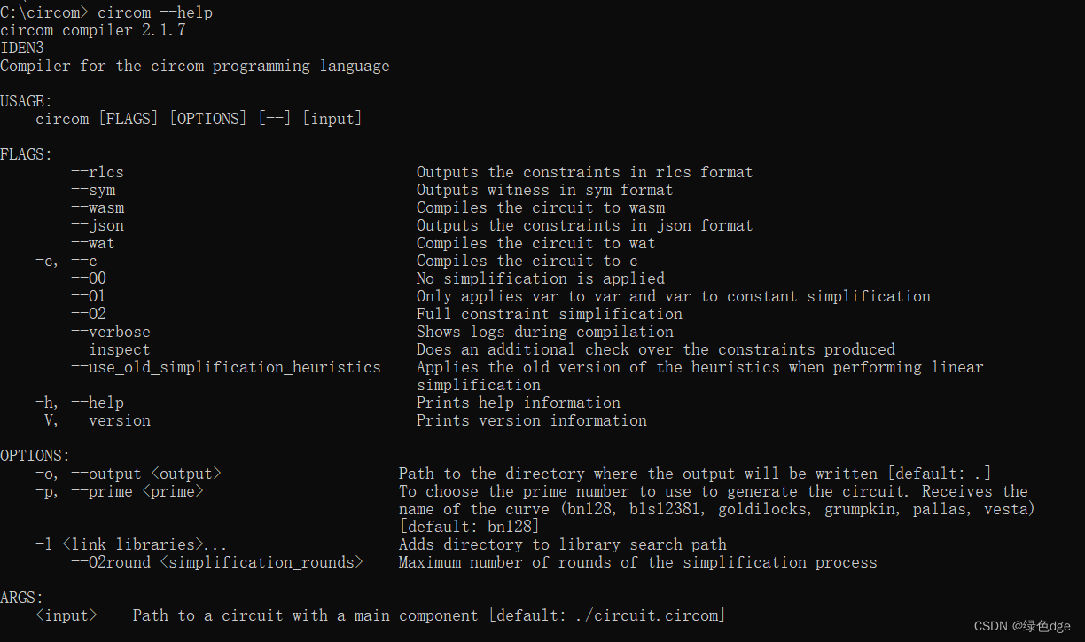Click the ARGS: section heading
Screen dimensions: 1085x642
pos(22,598)
